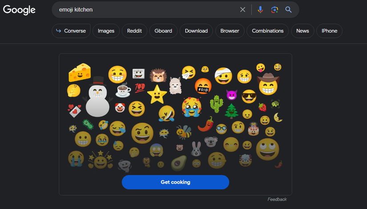367x209 pixels.
Task: Open the Feedback link
Action: point(277,199)
